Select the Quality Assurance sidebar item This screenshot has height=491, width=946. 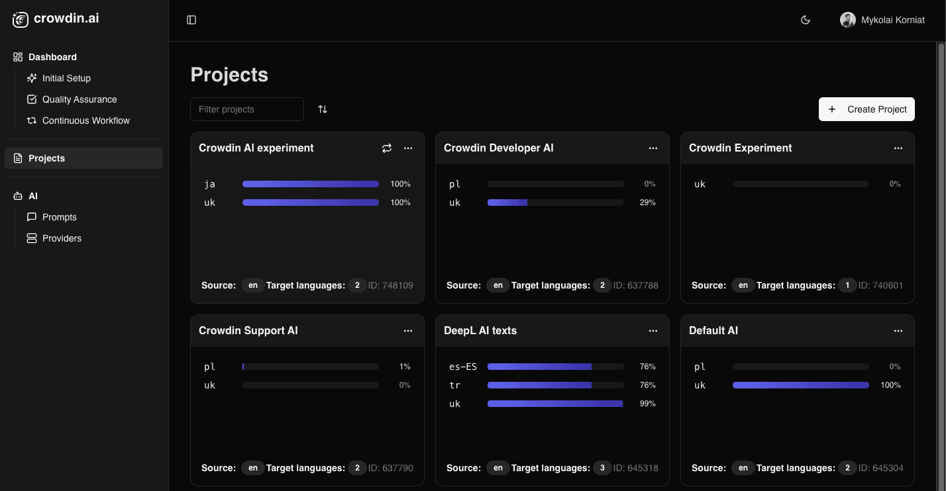[79, 99]
